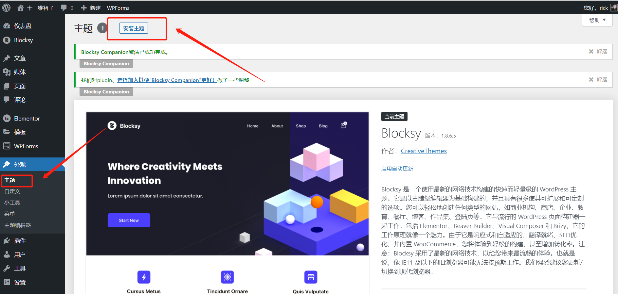Click Cursus Metus lightning icon in preview
Image resolution: width=618 pixels, height=294 pixels.
tap(144, 277)
